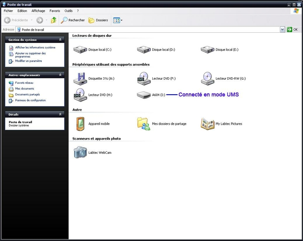
Task: Open My Labtec Pictures album icon
Action: click(x=208, y=124)
